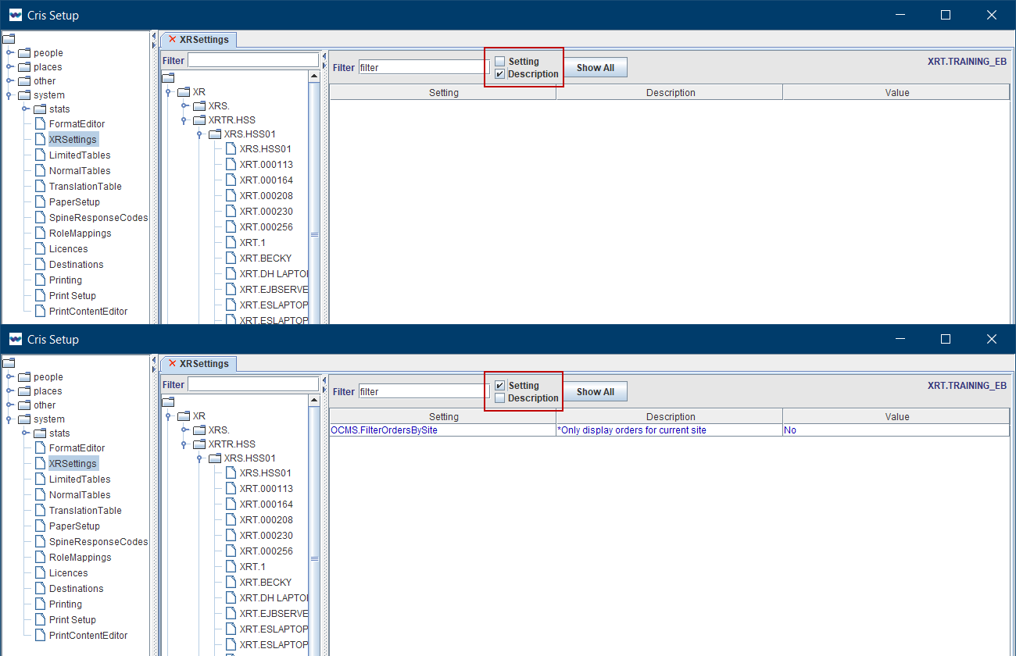Image resolution: width=1016 pixels, height=656 pixels.
Task: Click the RoleMappings document icon in lower window
Action: pos(40,557)
